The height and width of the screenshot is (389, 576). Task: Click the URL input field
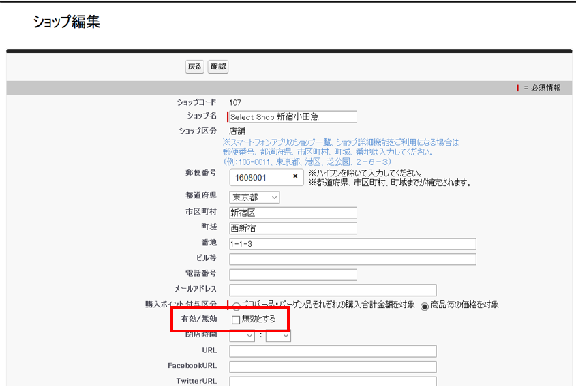pos(333,352)
